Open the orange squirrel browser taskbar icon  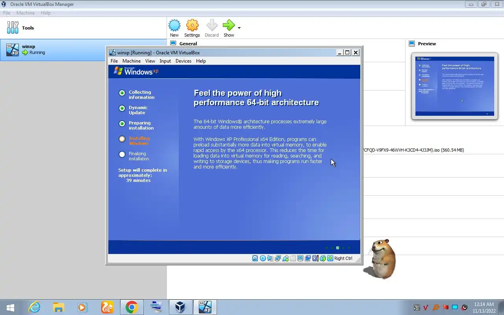click(x=107, y=307)
